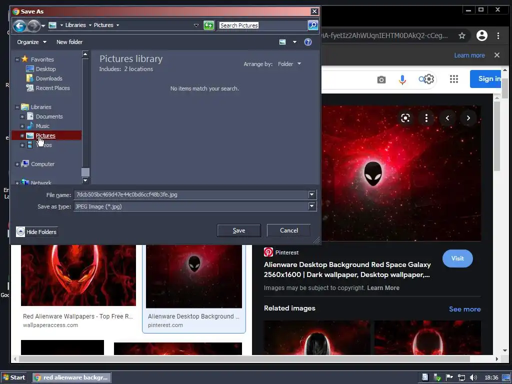Select Computer in the navigation pane
This screenshot has height=384, width=512.
tap(38, 164)
